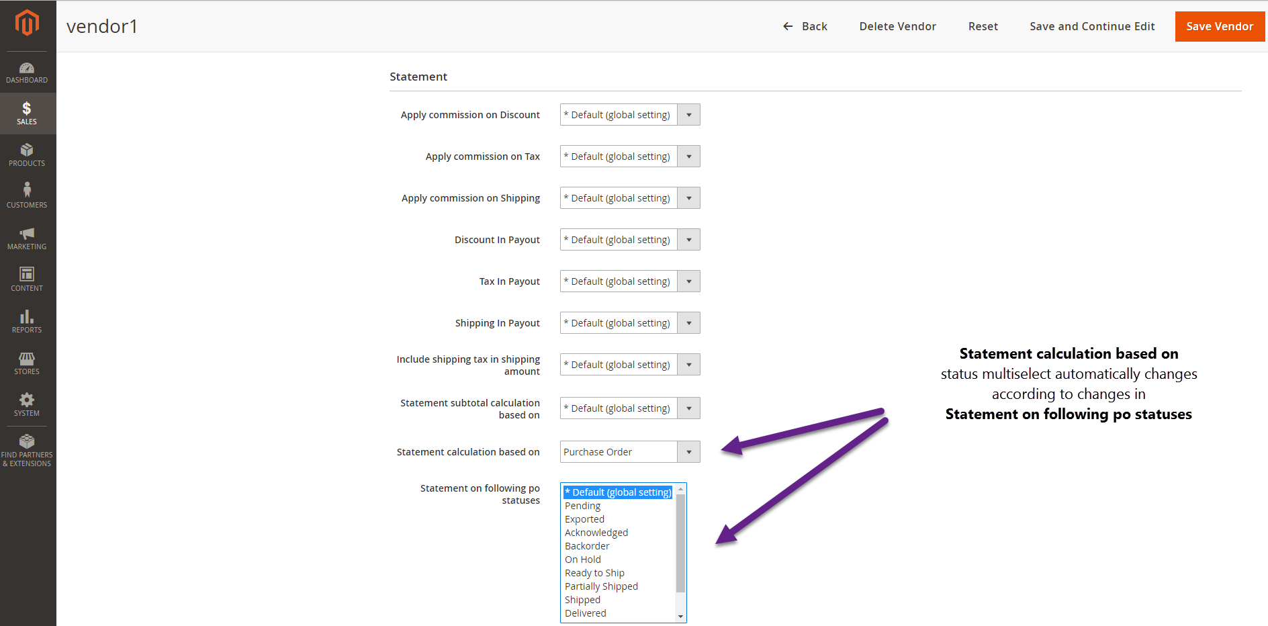
Task: Click po statuses list scrollbar down arrow
Action: coord(680,616)
